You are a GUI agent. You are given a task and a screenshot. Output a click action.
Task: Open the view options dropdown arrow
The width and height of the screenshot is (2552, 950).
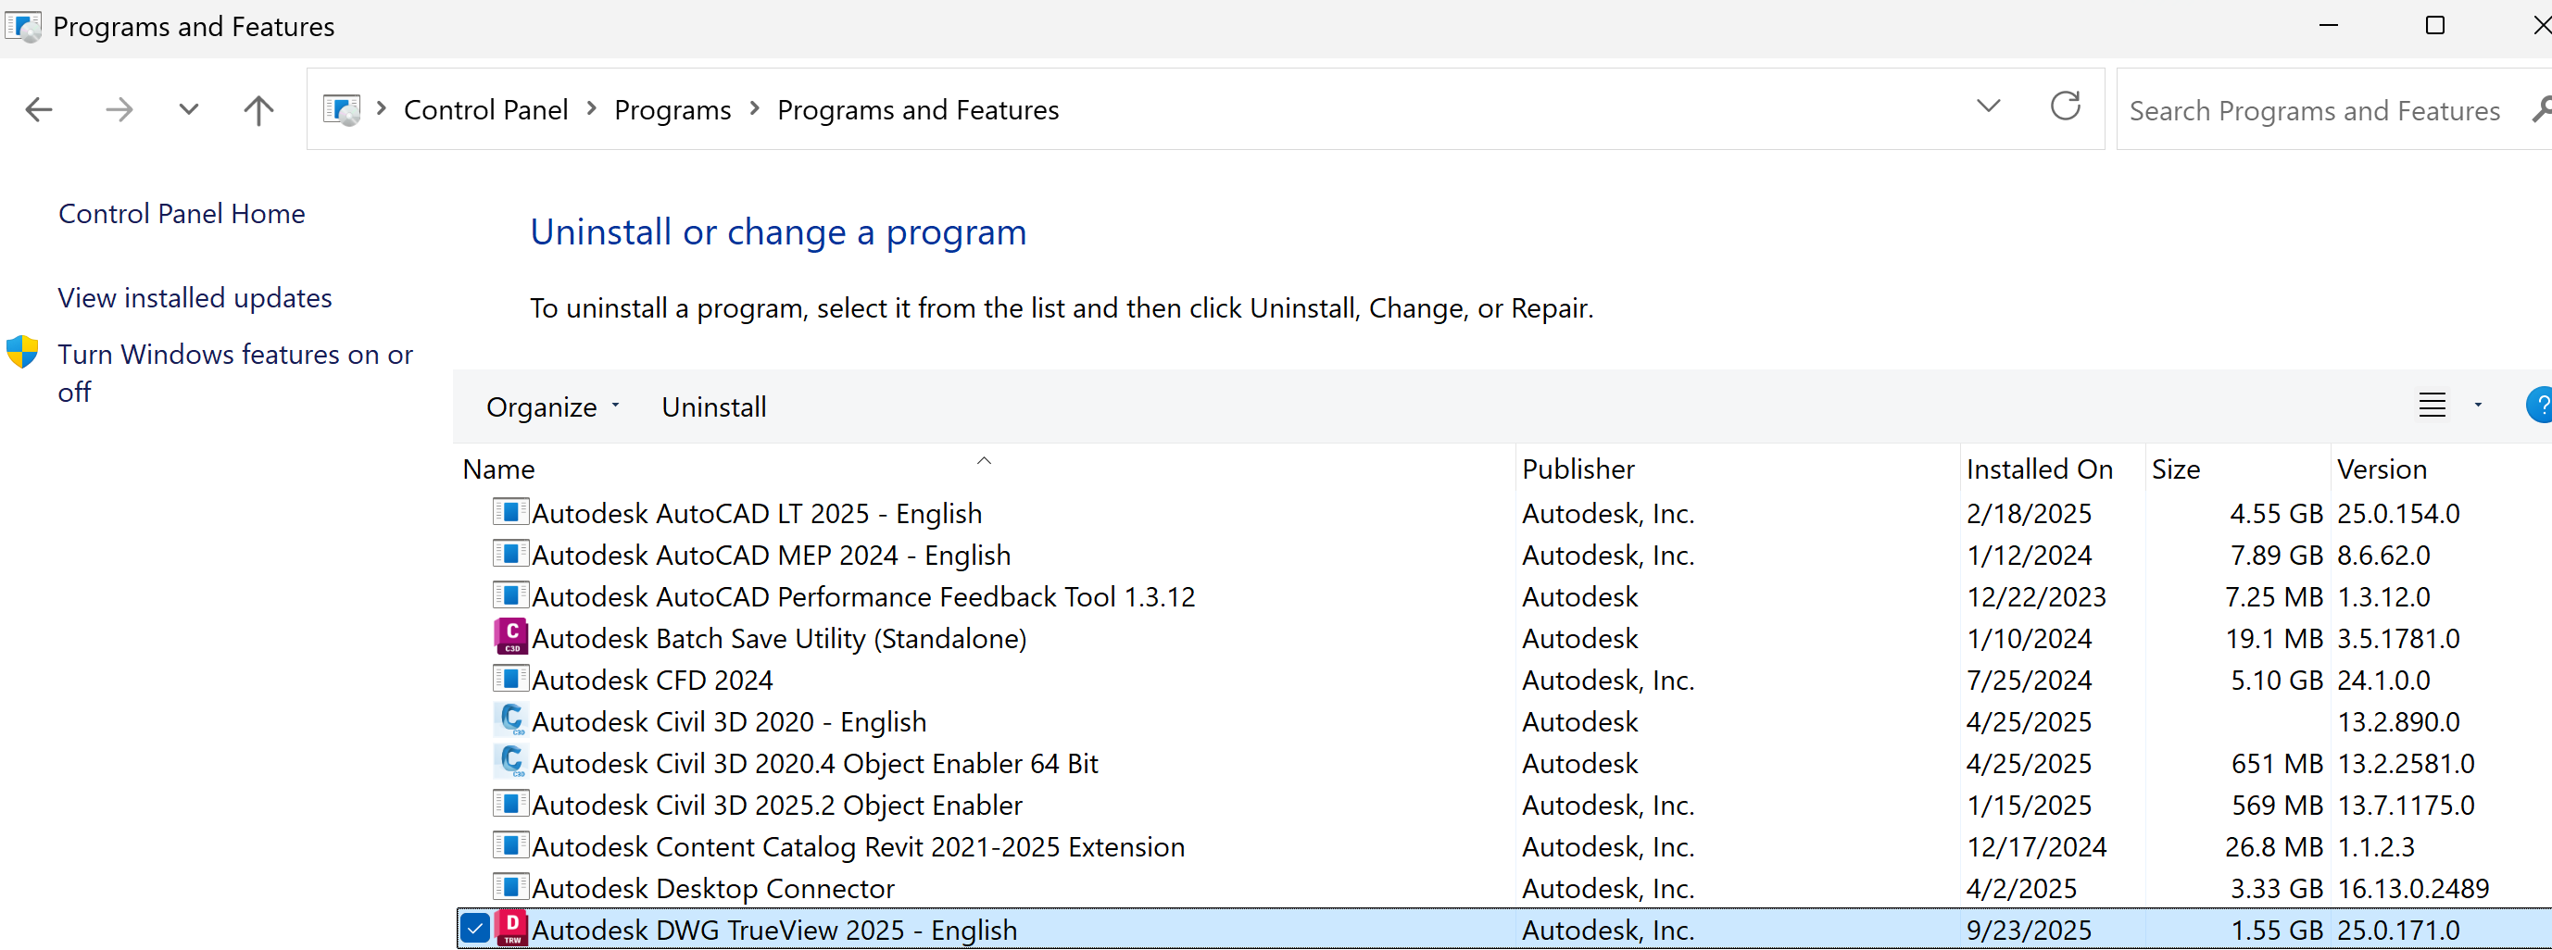2478,406
